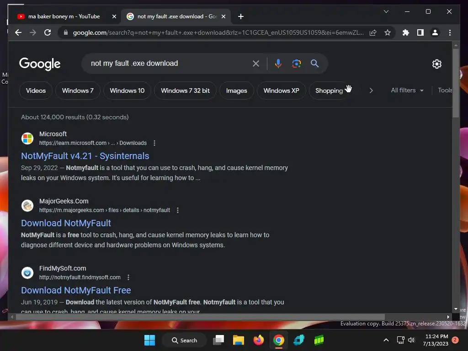The image size is (468, 351).
Task: Open NotMyFault v4.21 Sysinternals link
Action: (85, 156)
